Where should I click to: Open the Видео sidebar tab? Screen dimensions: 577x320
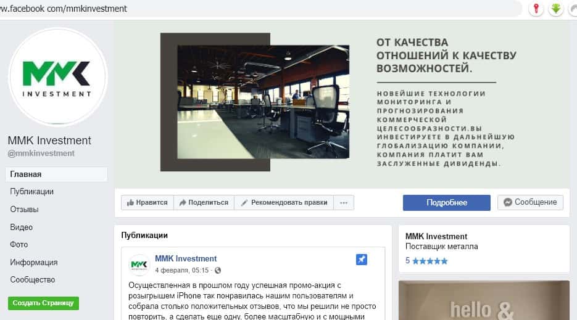point(22,227)
